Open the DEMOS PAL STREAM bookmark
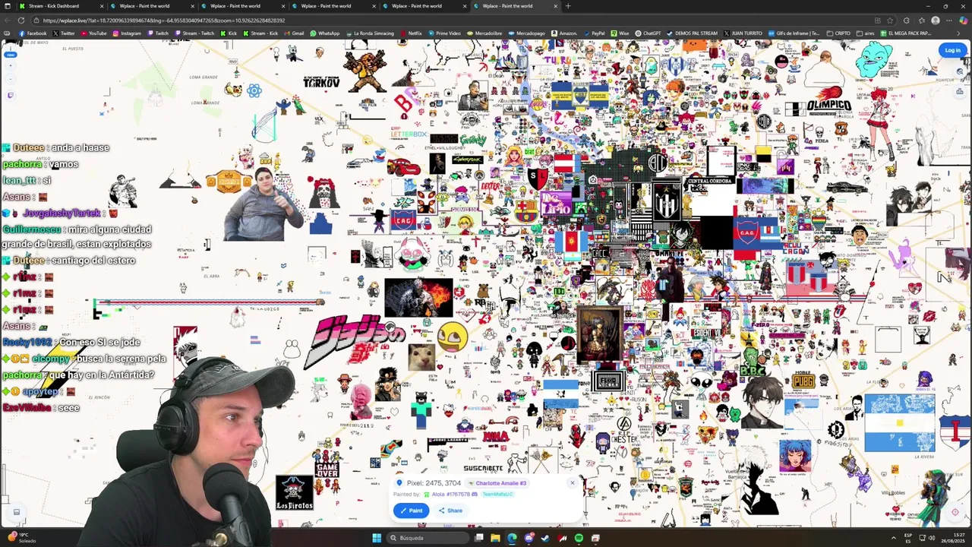 tap(692, 33)
